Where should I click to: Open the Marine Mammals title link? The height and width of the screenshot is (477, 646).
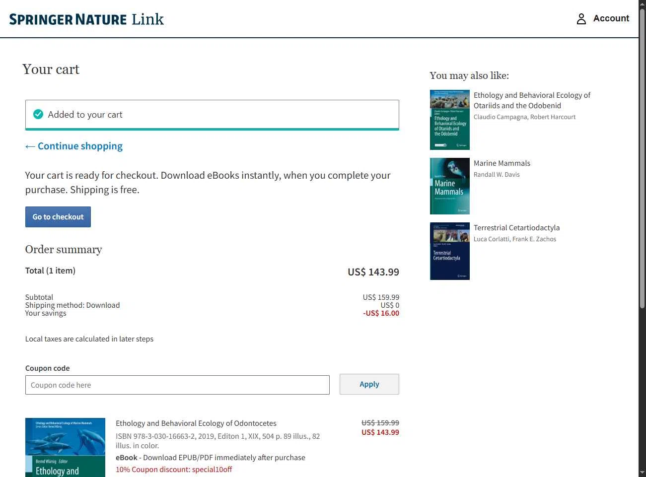click(502, 163)
